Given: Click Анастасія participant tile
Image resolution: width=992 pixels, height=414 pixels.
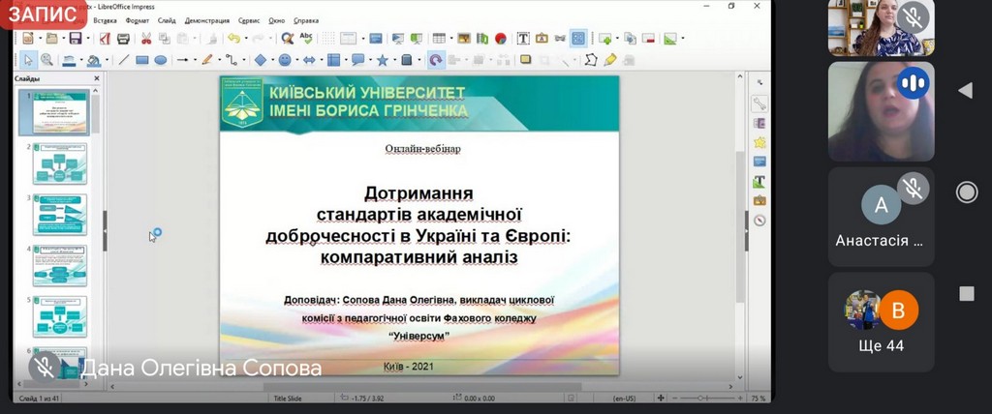Looking at the screenshot, I should pyautogui.click(x=882, y=217).
